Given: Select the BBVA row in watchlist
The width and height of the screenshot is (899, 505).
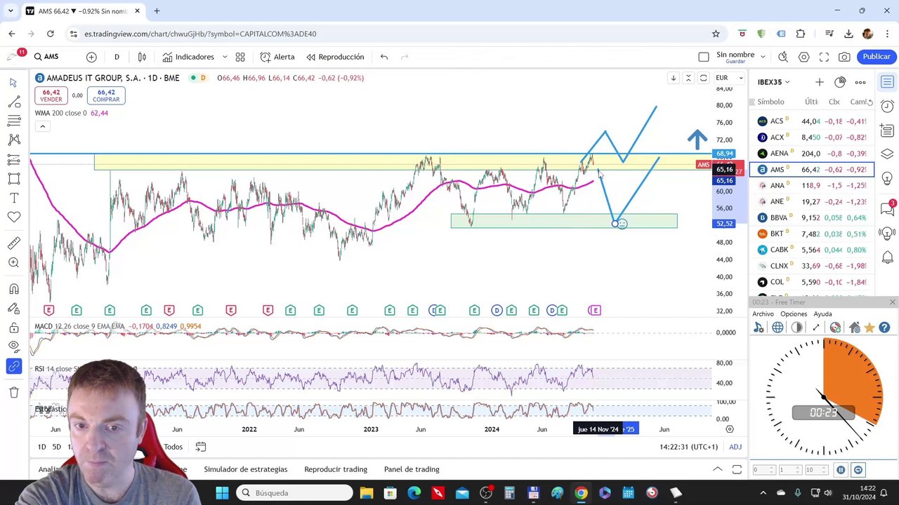Looking at the screenshot, I should tap(812, 217).
